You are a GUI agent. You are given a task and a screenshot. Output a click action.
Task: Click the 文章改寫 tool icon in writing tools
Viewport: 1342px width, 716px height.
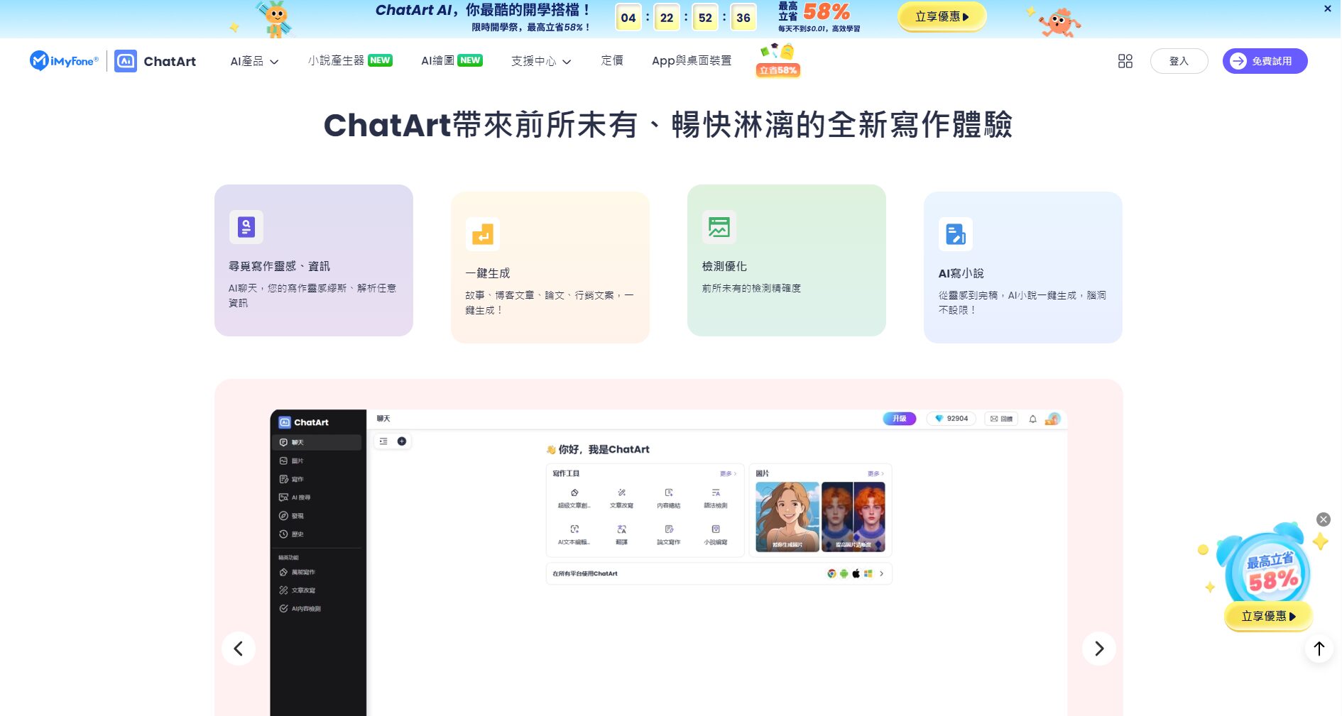point(621,492)
